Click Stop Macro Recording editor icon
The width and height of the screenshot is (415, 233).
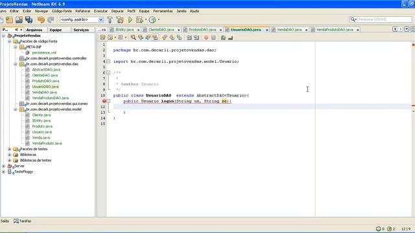[213, 38]
